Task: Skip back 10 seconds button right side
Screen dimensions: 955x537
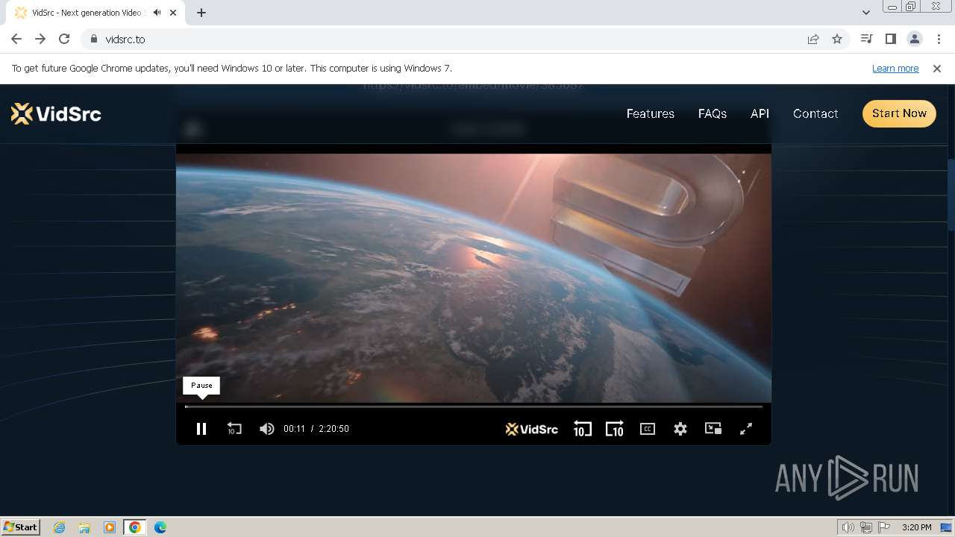Action: tap(582, 429)
